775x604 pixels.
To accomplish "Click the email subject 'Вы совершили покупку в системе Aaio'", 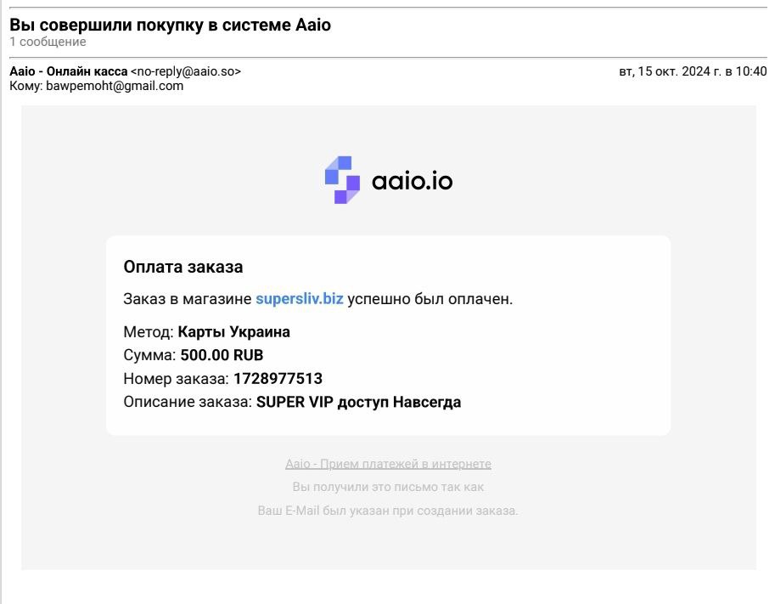I will click(170, 25).
